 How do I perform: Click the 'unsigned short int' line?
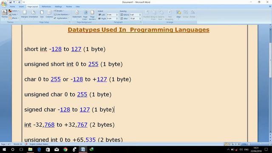[74, 64]
